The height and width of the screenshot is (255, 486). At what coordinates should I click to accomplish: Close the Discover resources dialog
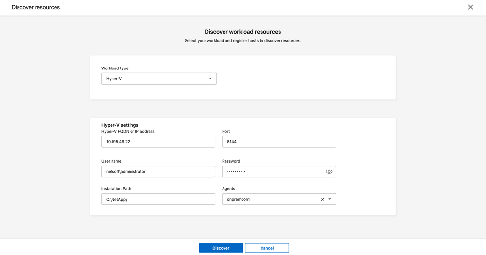(470, 7)
